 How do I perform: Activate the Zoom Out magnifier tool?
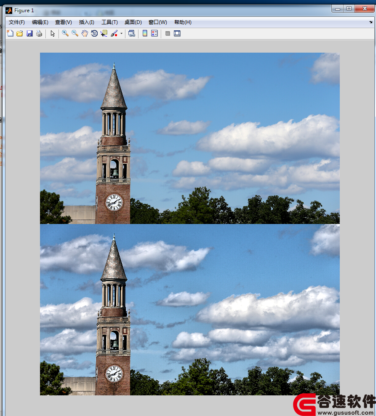tap(75, 33)
